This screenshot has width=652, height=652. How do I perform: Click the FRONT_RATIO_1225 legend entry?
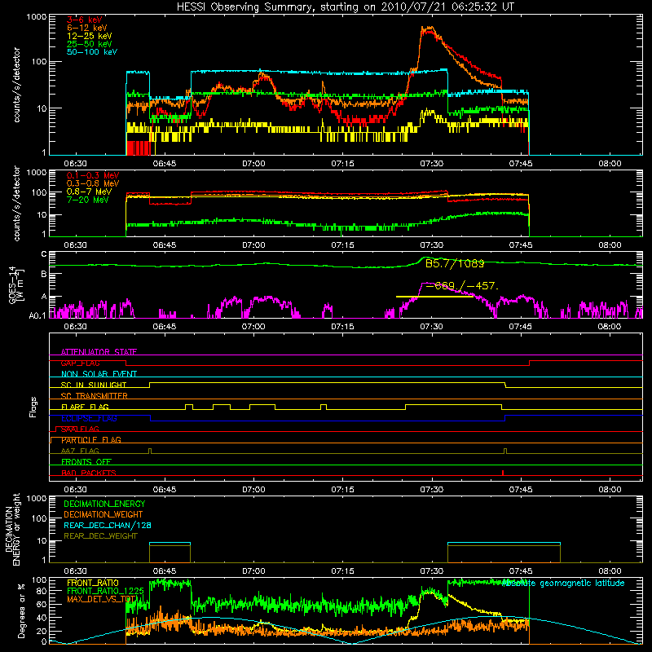coord(105,591)
